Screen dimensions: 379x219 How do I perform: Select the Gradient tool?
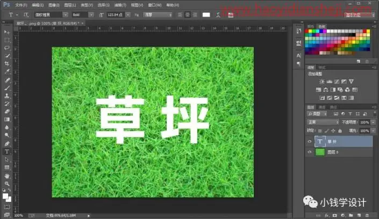tap(7, 120)
